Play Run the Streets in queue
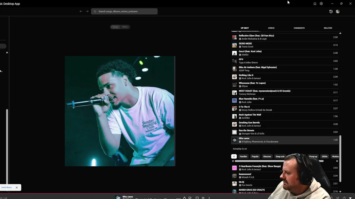The height and width of the screenshot is (199, 355). click(285, 132)
